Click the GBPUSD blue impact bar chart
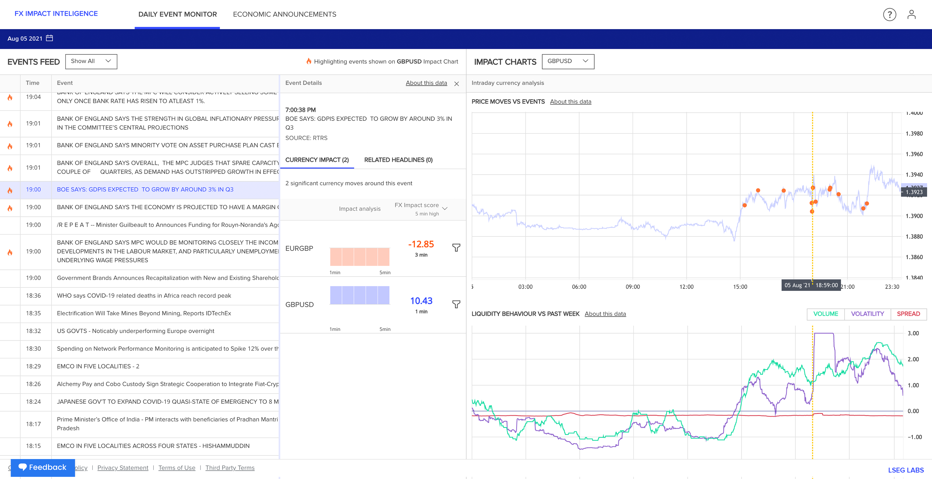 click(360, 295)
